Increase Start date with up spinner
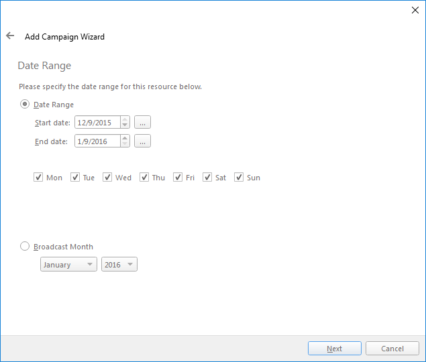The width and height of the screenshot is (426, 362). 125,119
